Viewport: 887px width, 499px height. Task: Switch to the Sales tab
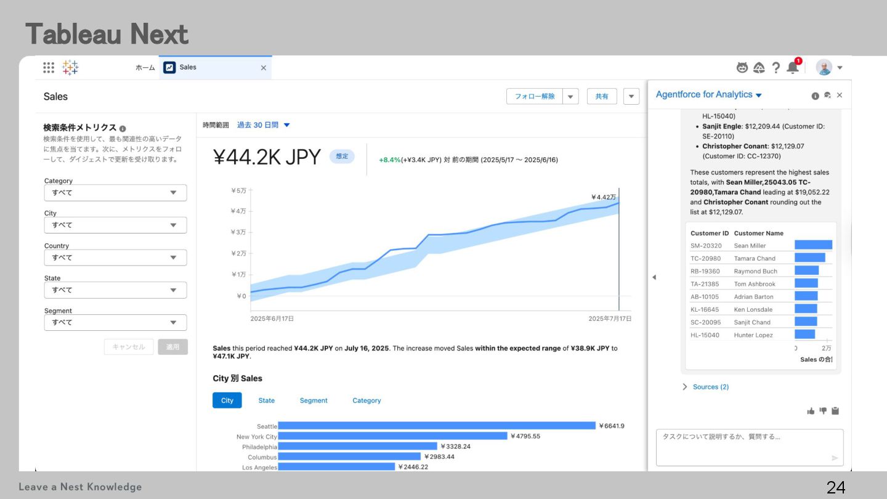click(x=216, y=68)
